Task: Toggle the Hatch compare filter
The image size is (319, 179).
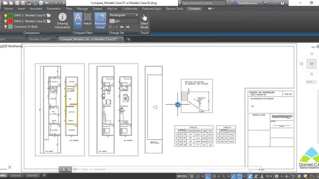Action: (x=88, y=19)
